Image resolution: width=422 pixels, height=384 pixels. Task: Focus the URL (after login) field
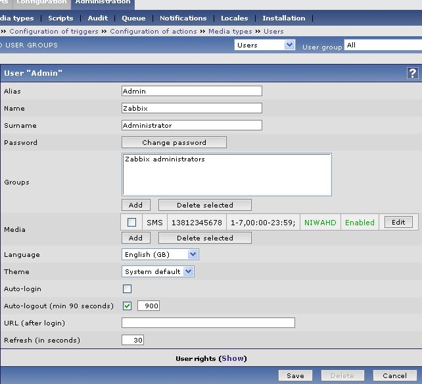[208, 323]
